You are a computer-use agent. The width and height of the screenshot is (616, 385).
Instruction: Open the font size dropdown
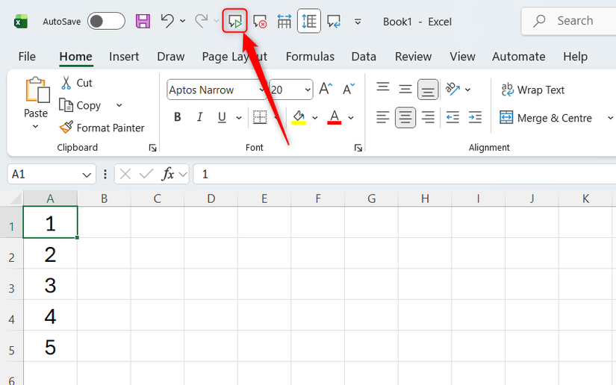pyautogui.click(x=308, y=90)
